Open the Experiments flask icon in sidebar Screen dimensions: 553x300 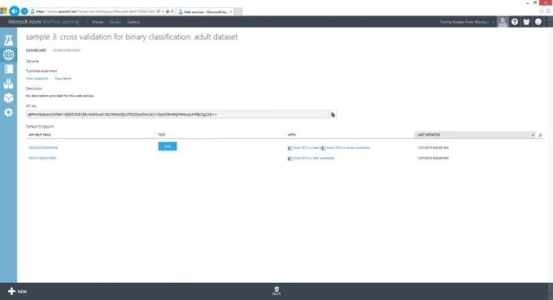[8, 40]
